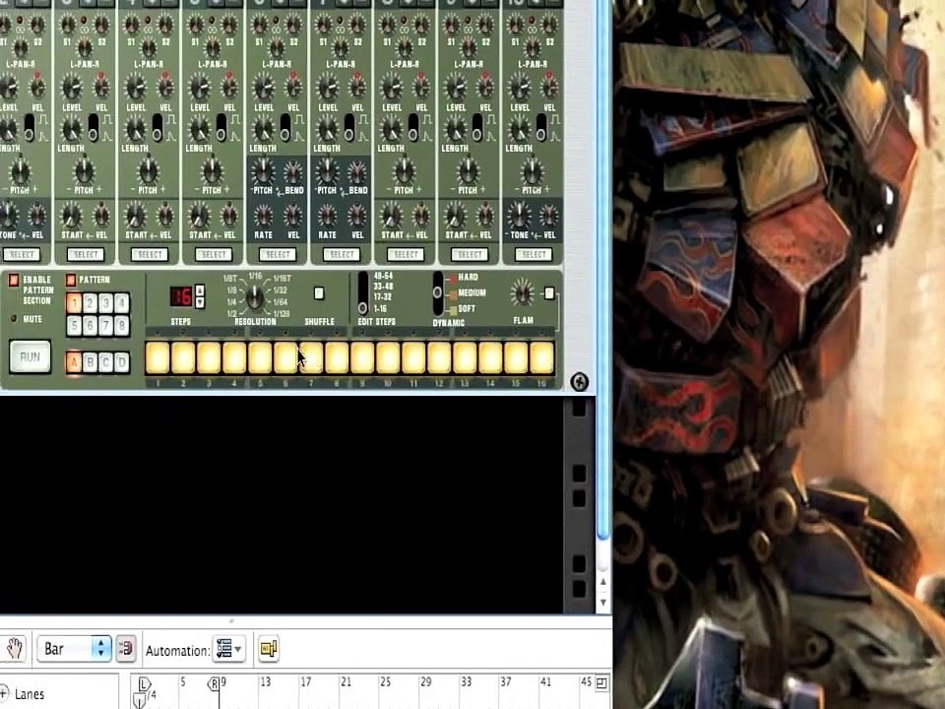Select pattern bank D
The image size is (945, 709).
pos(122,362)
